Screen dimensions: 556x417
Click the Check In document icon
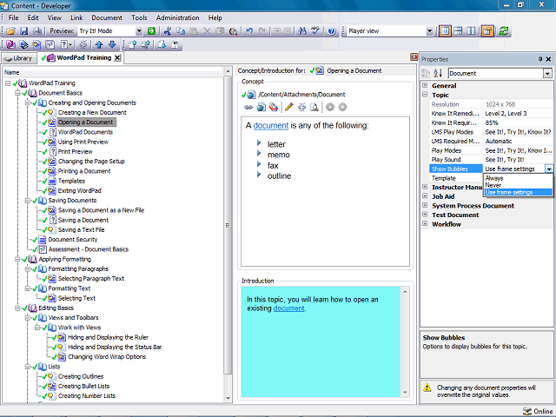point(133,44)
